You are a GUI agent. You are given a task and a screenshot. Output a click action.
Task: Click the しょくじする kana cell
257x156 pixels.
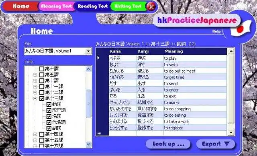pyautogui.click(x=123, y=115)
